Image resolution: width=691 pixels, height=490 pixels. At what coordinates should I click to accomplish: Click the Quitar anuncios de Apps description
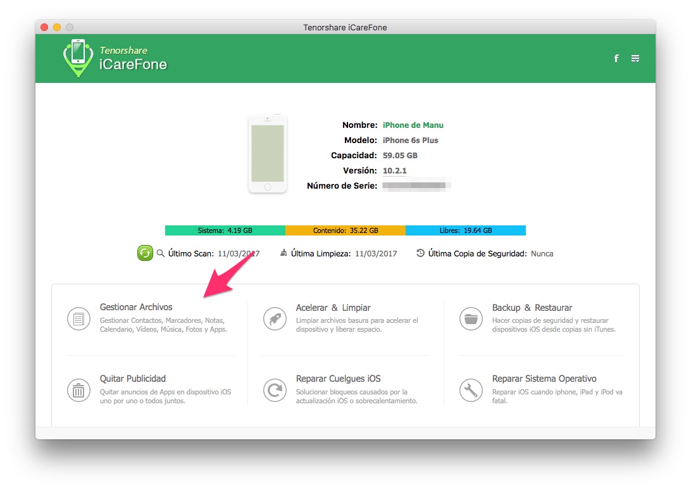point(165,396)
